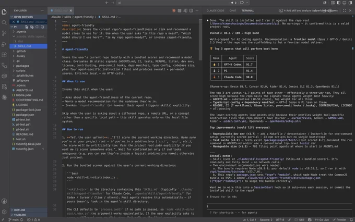
Task: Open the Extensions view
Action: [x=4, y=55]
